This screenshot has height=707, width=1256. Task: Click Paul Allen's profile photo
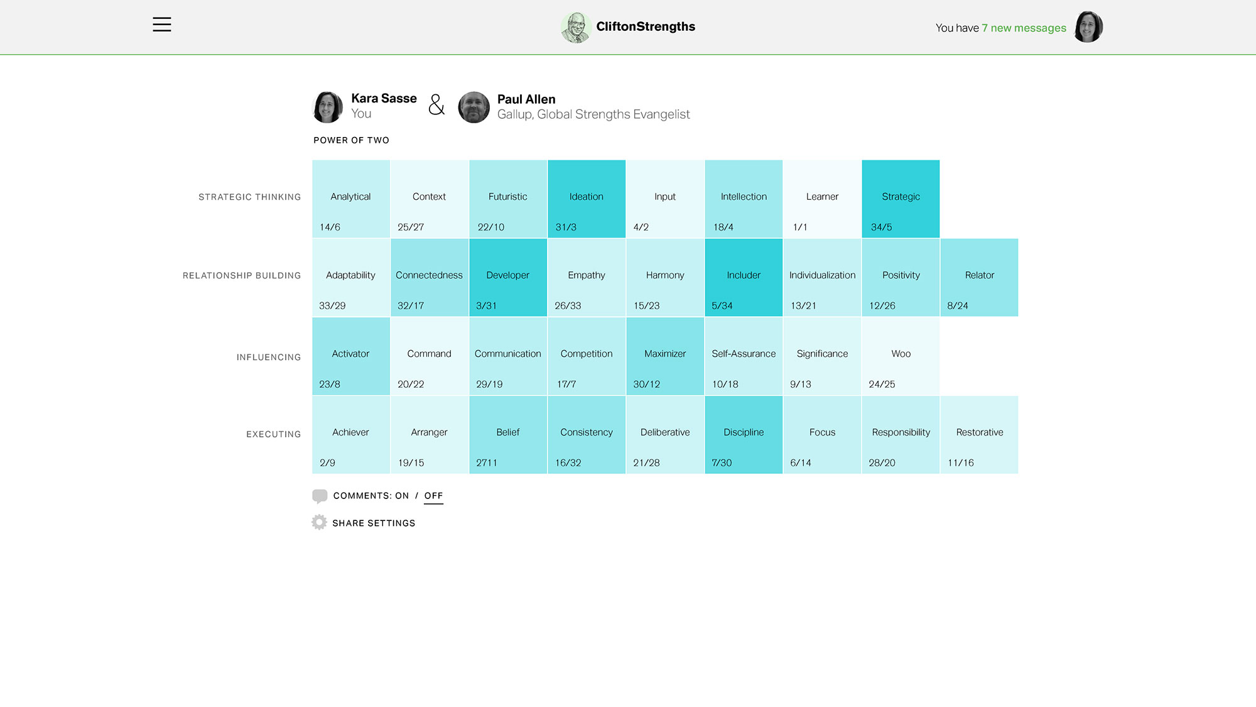tap(474, 107)
